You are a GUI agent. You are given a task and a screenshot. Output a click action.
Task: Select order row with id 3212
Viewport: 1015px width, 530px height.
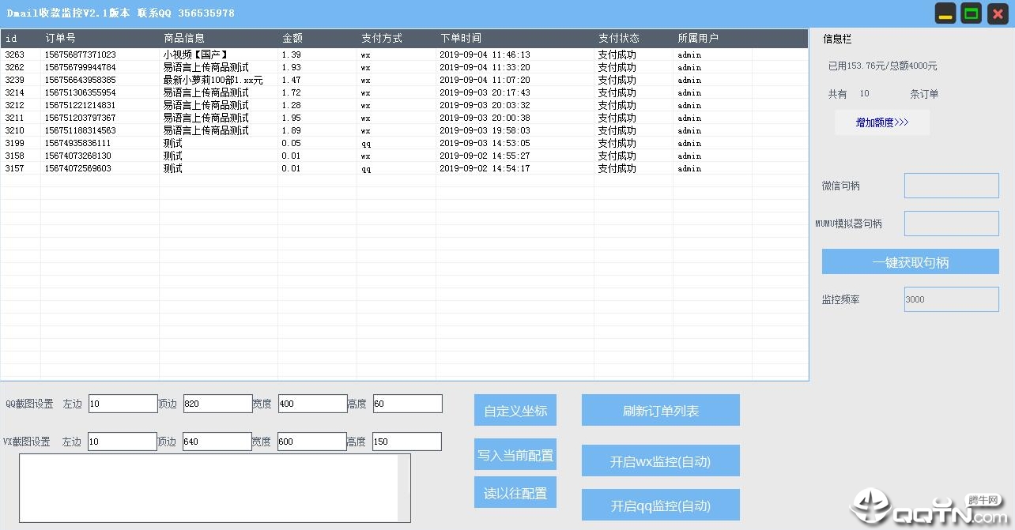(x=404, y=105)
